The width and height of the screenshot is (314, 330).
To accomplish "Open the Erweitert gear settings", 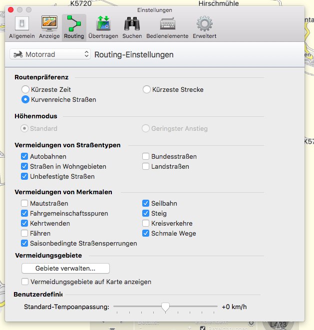I will [x=204, y=27].
